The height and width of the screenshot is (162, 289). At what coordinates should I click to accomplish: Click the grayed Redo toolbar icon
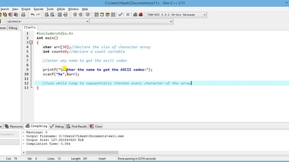click(x=38, y=15)
